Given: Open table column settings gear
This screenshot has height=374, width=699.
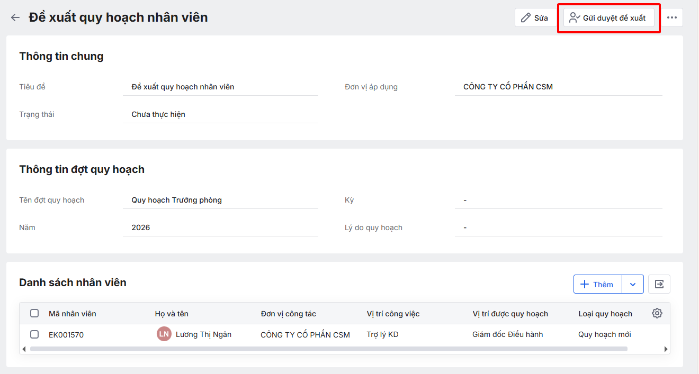Looking at the screenshot, I should pyautogui.click(x=657, y=313).
